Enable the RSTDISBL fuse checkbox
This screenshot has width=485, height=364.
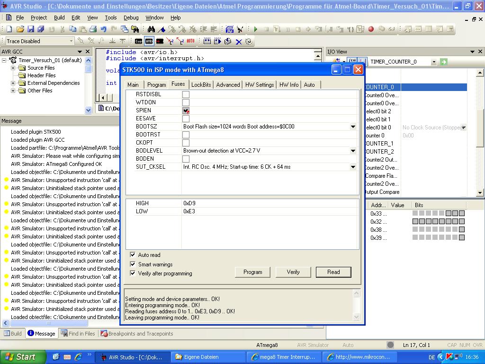coord(186,94)
